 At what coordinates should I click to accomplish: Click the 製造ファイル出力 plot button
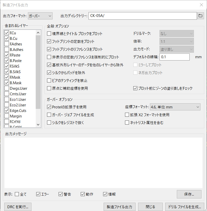click(x=119, y=207)
